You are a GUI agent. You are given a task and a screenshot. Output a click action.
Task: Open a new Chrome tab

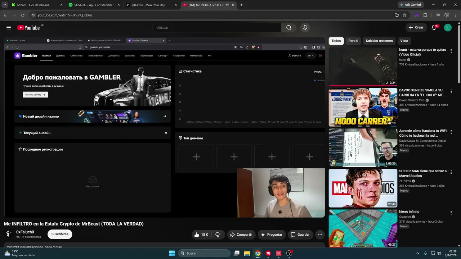[241, 5]
